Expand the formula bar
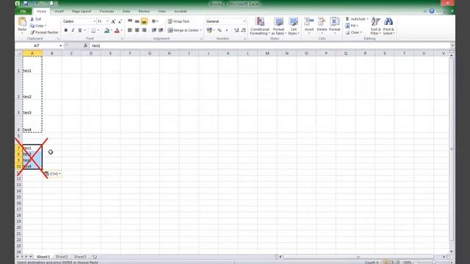This screenshot has height=264, width=470. (452, 45)
